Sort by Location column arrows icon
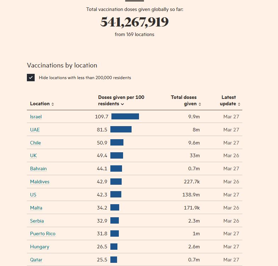This screenshot has width=278, height=266. 53,104
